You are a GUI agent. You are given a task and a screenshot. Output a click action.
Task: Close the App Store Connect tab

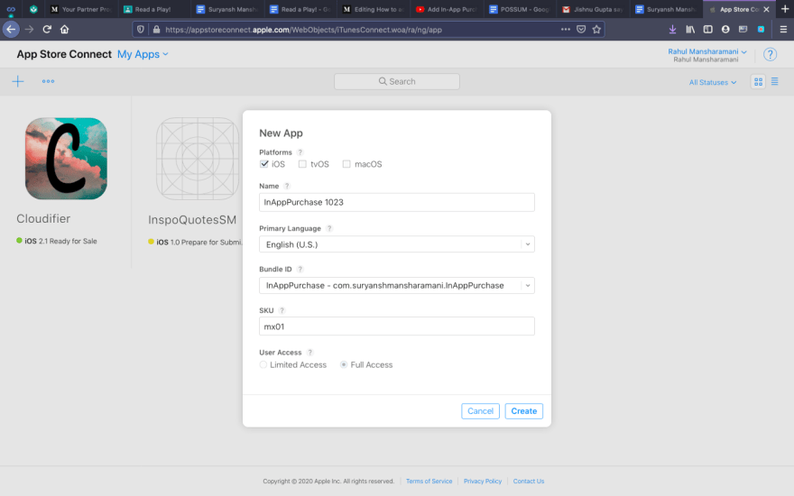(766, 9)
